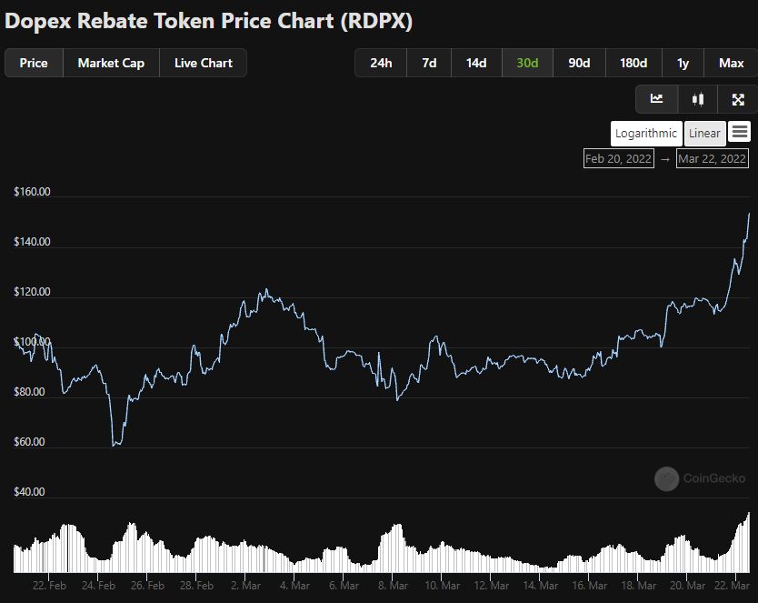Click Dopex Rebate Token Price Chart title
758x603 pixels.
point(208,21)
